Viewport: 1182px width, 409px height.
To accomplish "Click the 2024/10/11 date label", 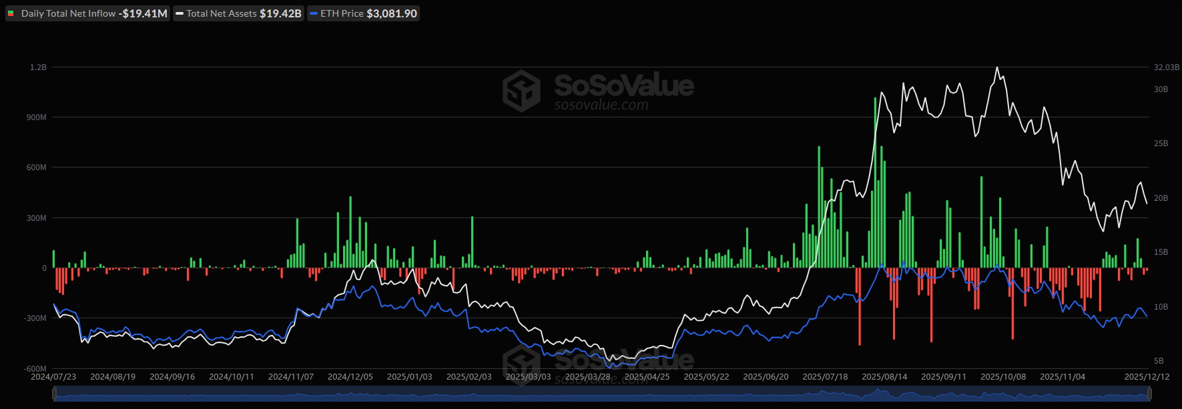I will pos(232,377).
